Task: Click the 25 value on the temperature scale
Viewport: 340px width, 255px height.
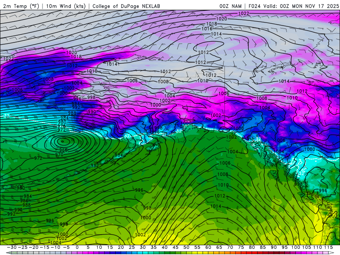Action: point(132,247)
